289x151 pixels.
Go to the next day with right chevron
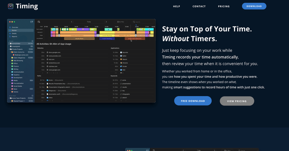[x=106, y=22]
